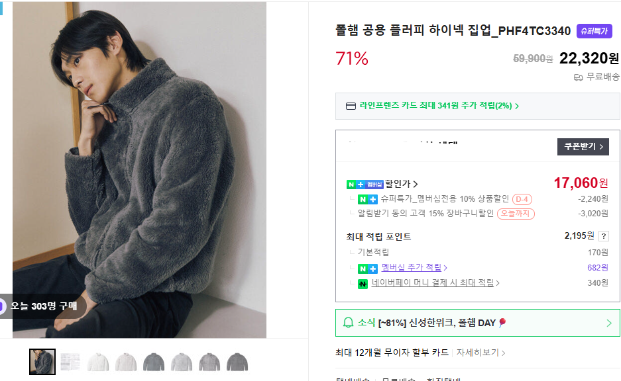
Task: Click the 무료배송 delivery truck icon
Action: [x=578, y=77]
